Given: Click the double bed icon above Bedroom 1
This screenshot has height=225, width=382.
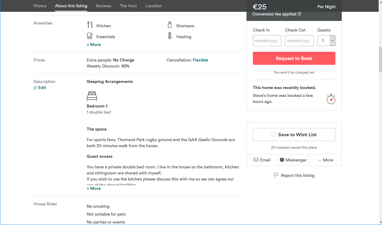Looking at the screenshot, I should (92, 96).
